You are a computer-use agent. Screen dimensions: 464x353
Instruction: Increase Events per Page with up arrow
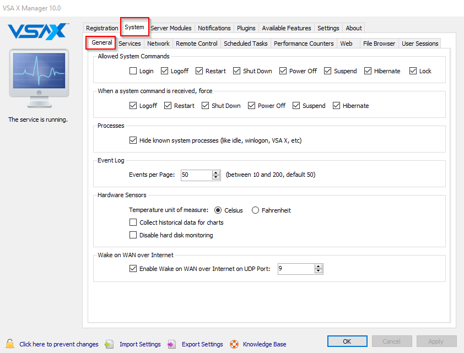click(x=216, y=173)
